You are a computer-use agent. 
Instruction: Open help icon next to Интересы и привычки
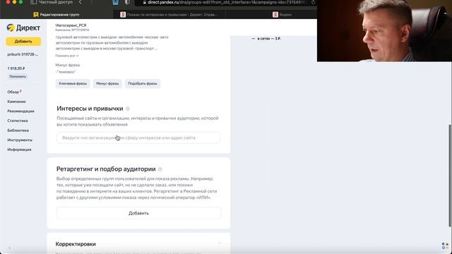tap(128, 109)
